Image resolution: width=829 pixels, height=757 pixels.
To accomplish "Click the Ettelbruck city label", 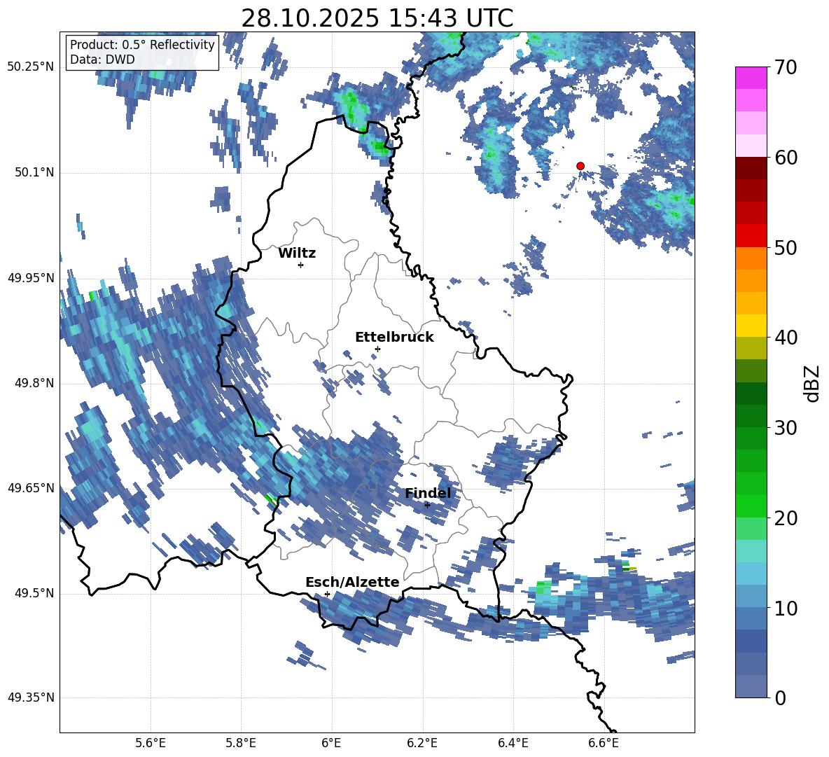I will pos(394,338).
